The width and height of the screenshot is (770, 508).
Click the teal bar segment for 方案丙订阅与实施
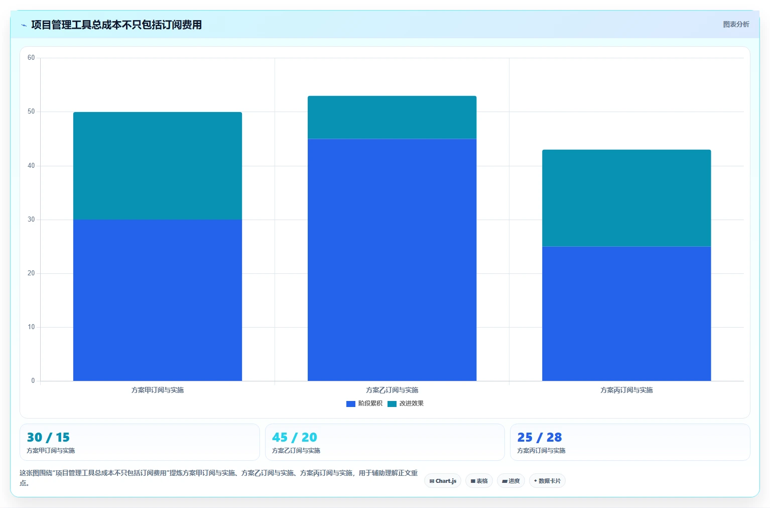(626, 198)
